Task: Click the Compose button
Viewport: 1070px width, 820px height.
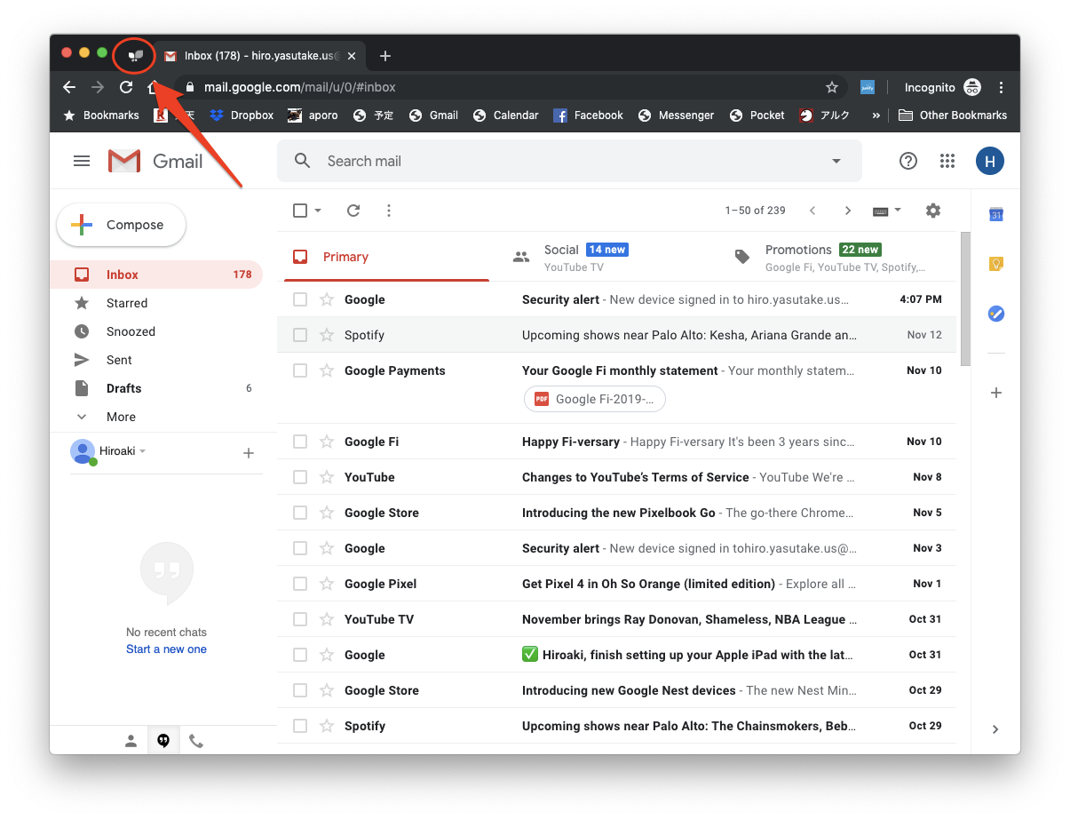Action: point(122,225)
